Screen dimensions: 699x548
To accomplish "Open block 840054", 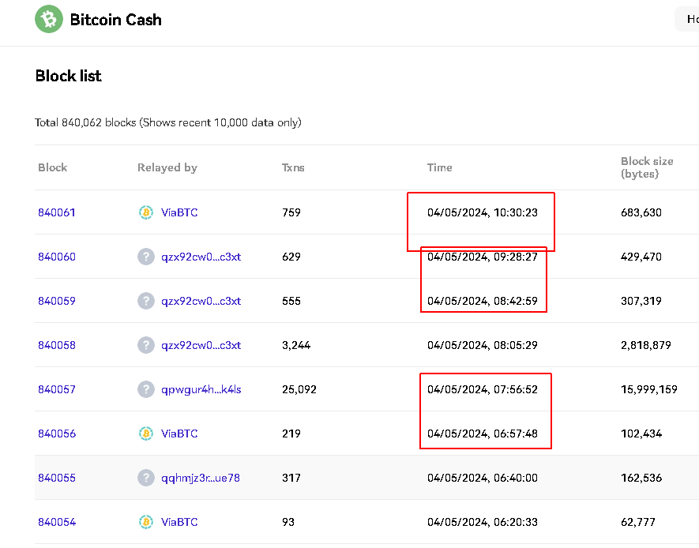I will [x=57, y=522].
